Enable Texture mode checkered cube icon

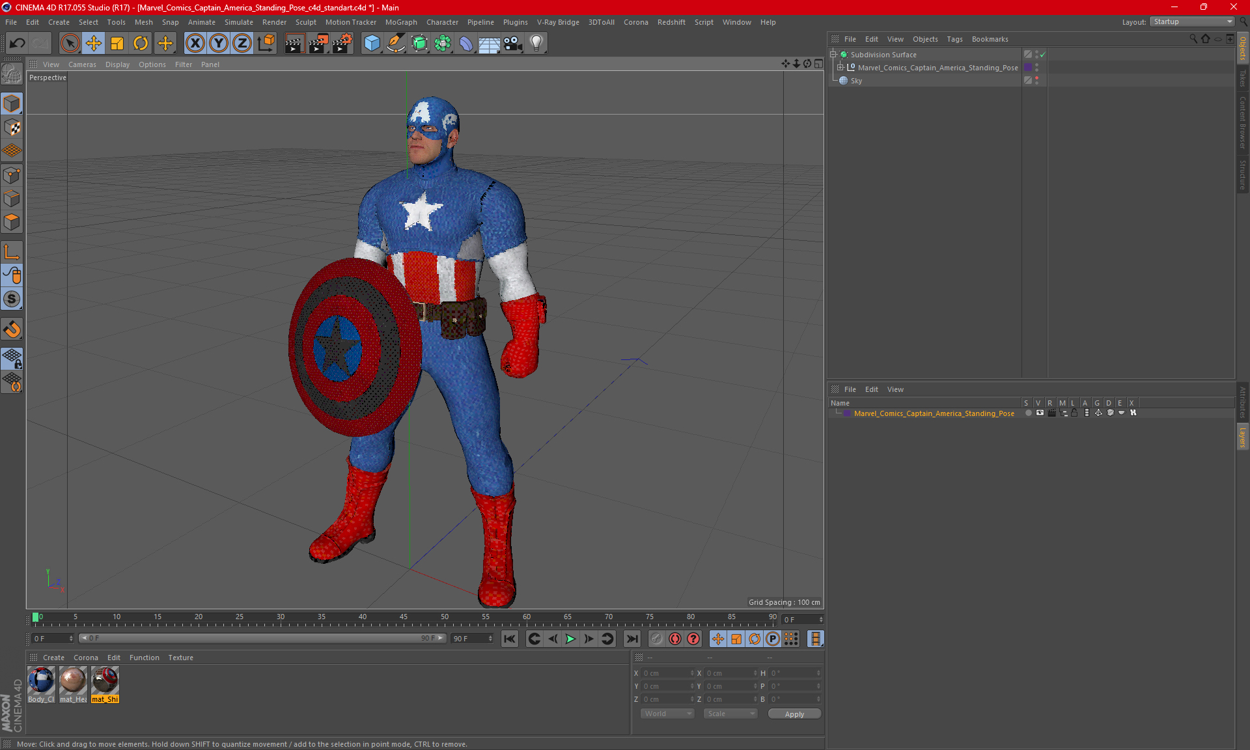tap(12, 128)
